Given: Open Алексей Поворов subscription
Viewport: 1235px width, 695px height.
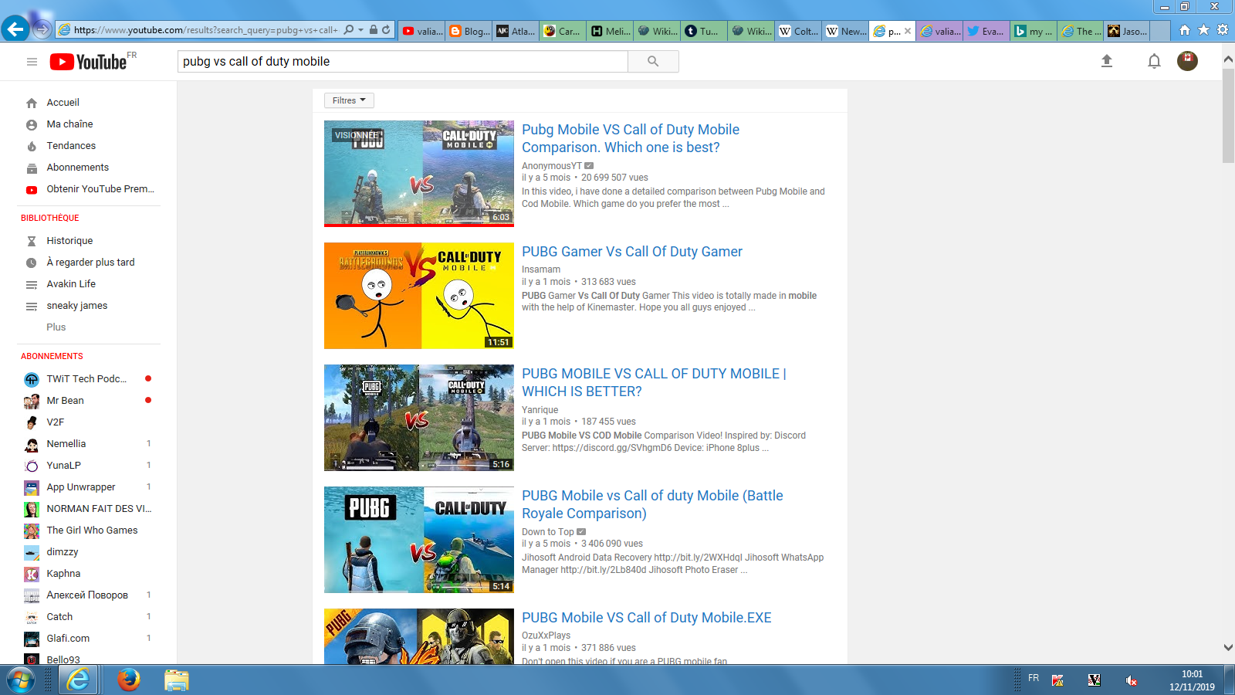Looking at the screenshot, I should click(89, 595).
